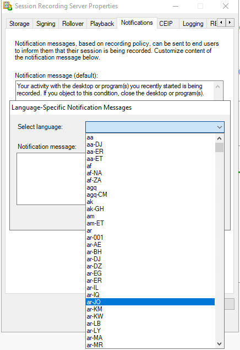Click the language list scroll down arrow
240x350 pixels.
click(219, 343)
